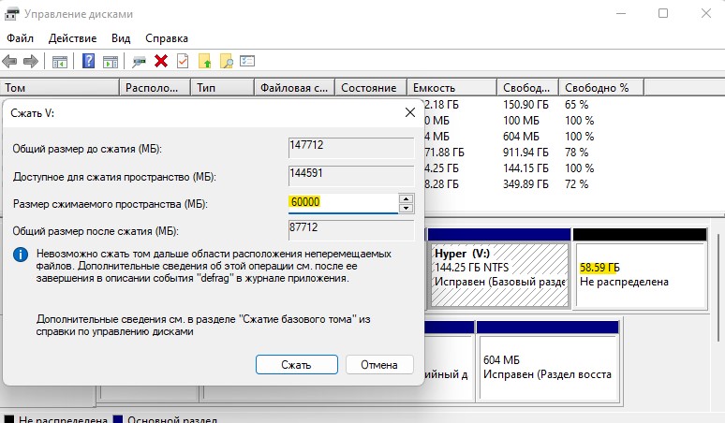Click the vertical scrollbar of the disk map
The width and height of the screenshot is (725, 423).
point(720,286)
